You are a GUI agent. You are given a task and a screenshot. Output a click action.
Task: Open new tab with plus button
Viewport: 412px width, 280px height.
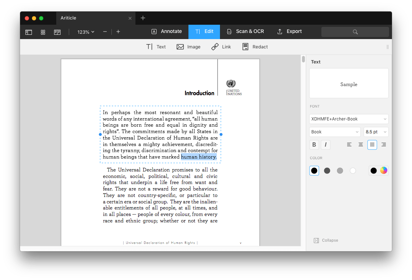(x=143, y=18)
